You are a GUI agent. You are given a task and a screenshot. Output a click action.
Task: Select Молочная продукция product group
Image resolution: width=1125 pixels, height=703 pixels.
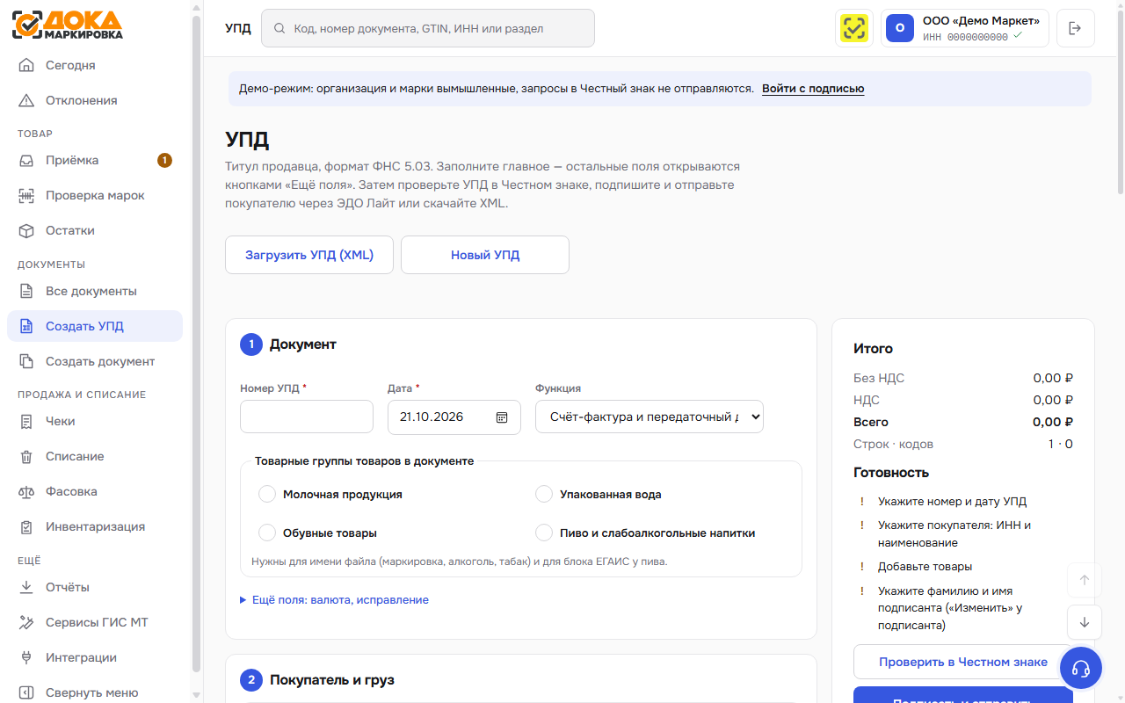pos(267,494)
